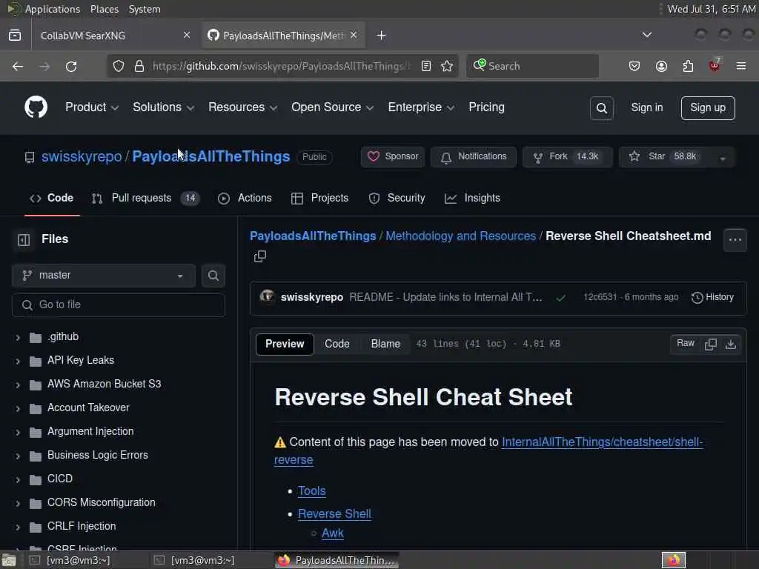759x569 pixels.
Task: Open the Star lists dropdown arrow
Action: coord(723,158)
